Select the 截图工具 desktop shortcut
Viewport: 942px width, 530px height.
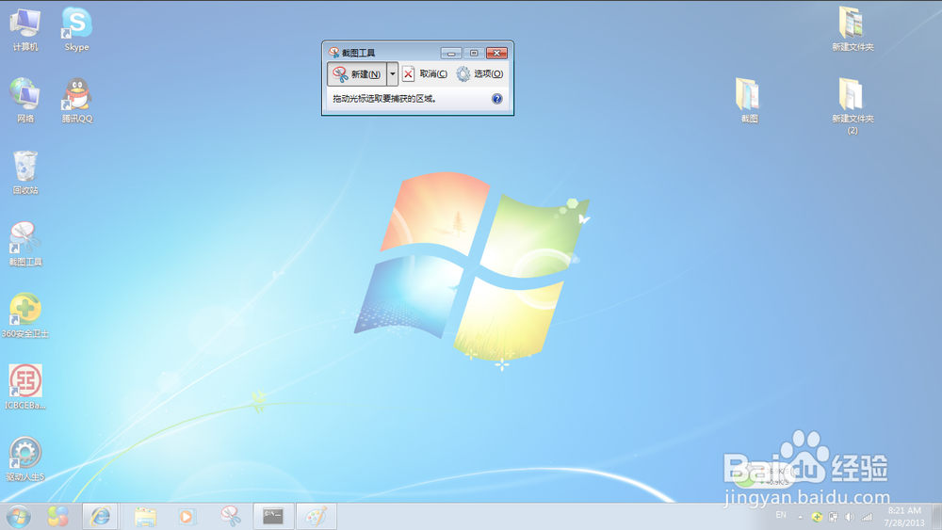(x=25, y=245)
